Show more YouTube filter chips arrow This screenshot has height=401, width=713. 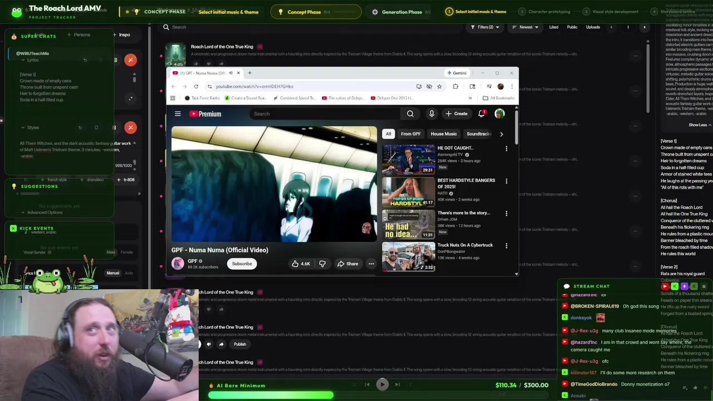(x=501, y=134)
